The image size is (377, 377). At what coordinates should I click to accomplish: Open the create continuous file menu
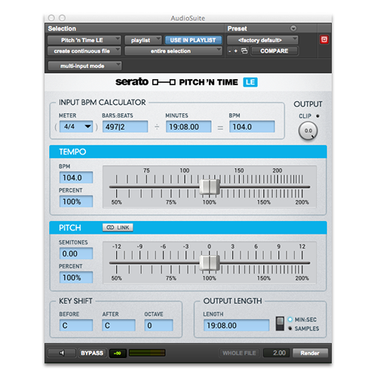84,51
